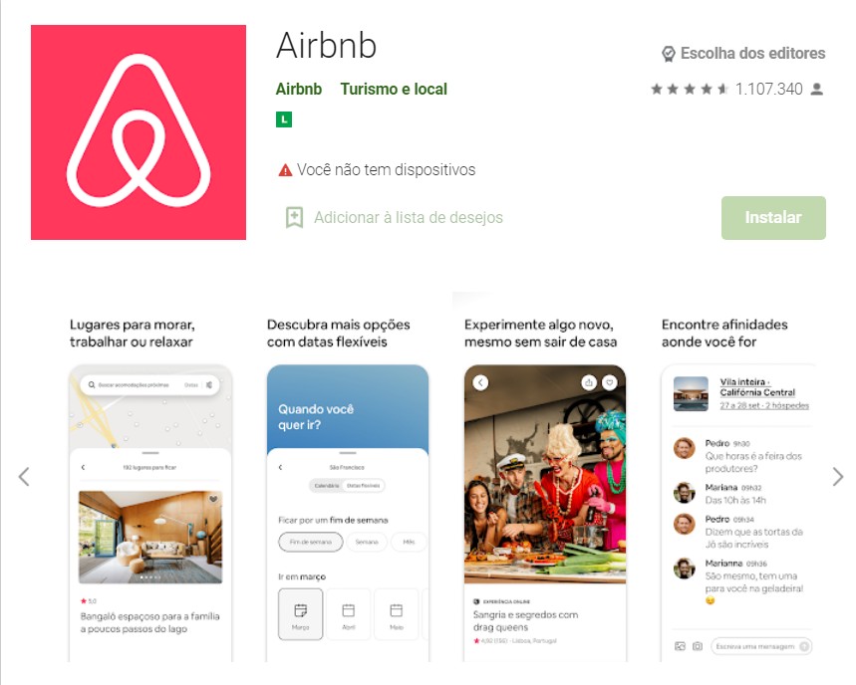
Task: Click the Escolha dos editores label
Action: 752,54
